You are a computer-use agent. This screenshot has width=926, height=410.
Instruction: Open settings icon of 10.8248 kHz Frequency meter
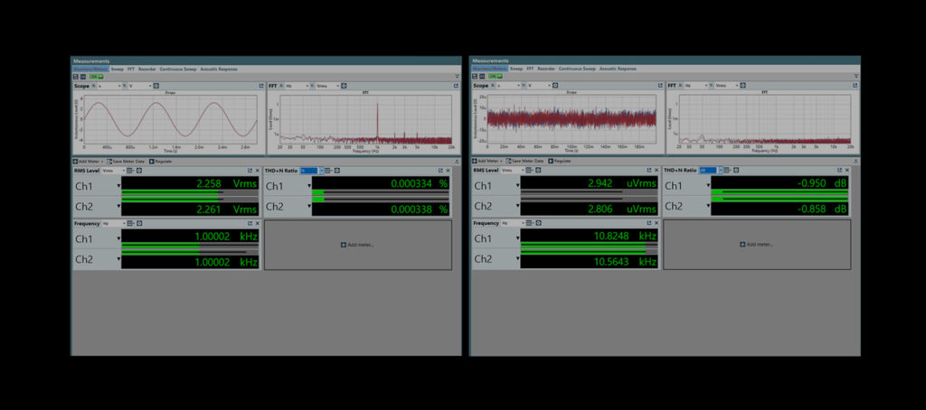(538, 224)
